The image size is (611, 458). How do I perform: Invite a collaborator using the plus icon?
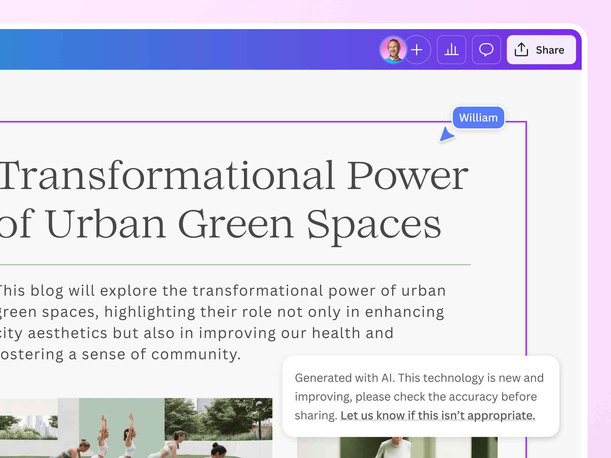[x=417, y=50]
